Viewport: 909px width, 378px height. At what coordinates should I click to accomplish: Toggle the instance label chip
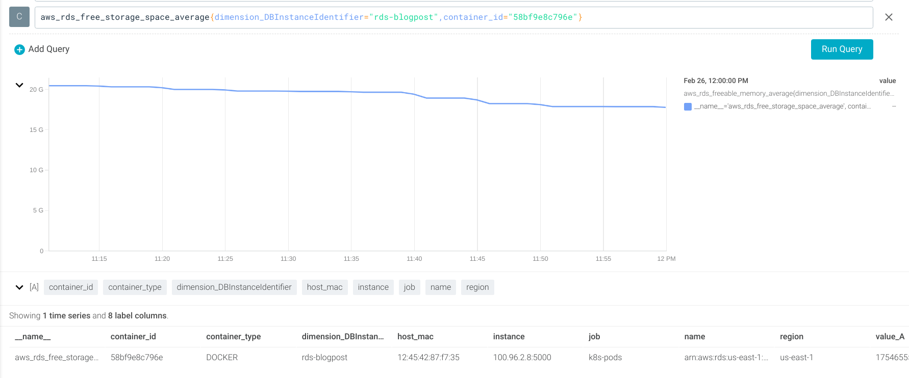tap(373, 287)
